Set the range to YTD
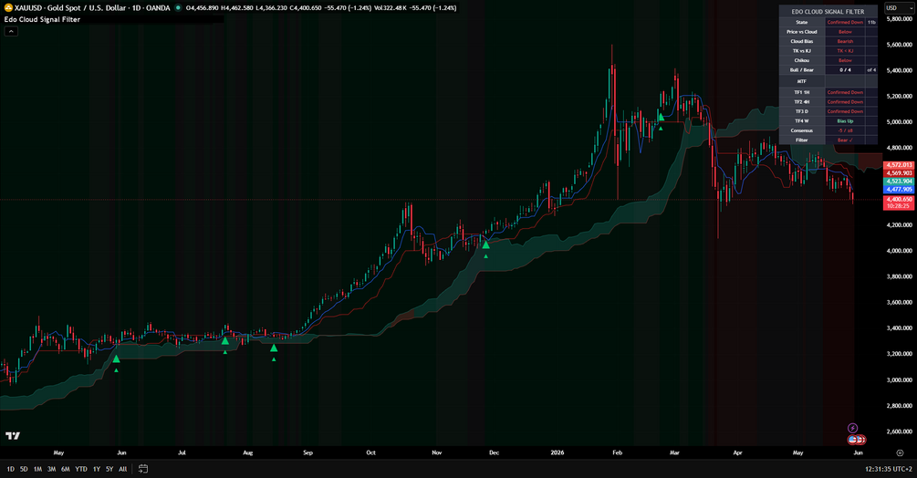Image resolution: width=917 pixels, height=478 pixels. click(x=81, y=469)
